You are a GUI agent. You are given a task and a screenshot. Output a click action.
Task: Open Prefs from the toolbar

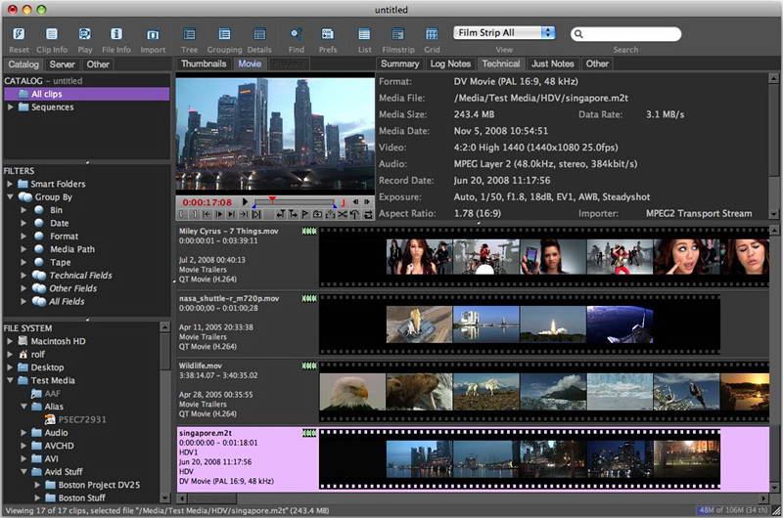[x=327, y=35]
